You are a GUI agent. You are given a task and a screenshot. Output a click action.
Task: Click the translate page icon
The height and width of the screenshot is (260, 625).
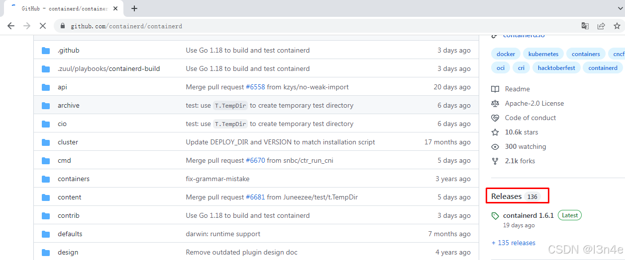pos(585,26)
